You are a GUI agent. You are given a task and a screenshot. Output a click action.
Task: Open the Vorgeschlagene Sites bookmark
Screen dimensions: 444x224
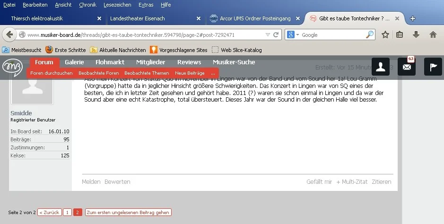click(179, 50)
